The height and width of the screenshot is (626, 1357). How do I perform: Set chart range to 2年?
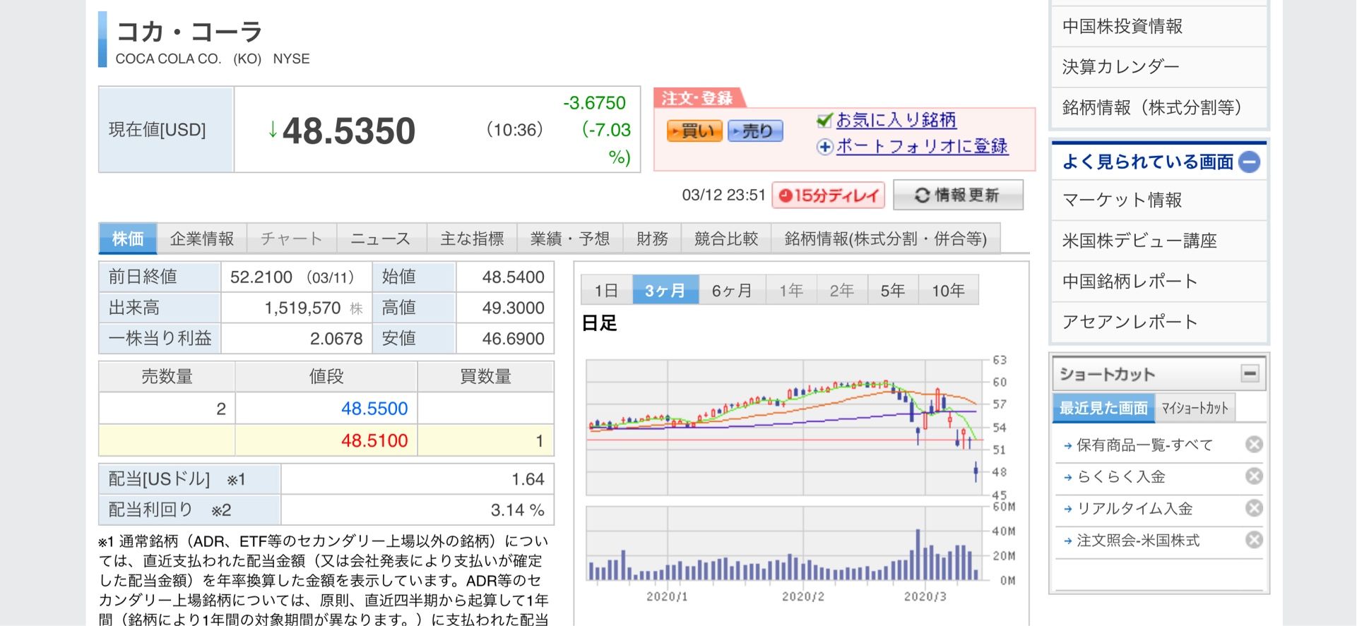(842, 290)
